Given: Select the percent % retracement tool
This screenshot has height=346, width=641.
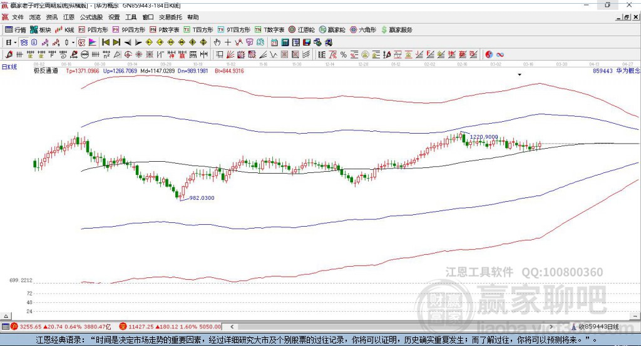Looking at the screenshot, I should [x=344, y=55].
